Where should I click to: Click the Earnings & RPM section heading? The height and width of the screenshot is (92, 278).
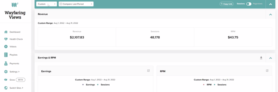(x=47, y=58)
